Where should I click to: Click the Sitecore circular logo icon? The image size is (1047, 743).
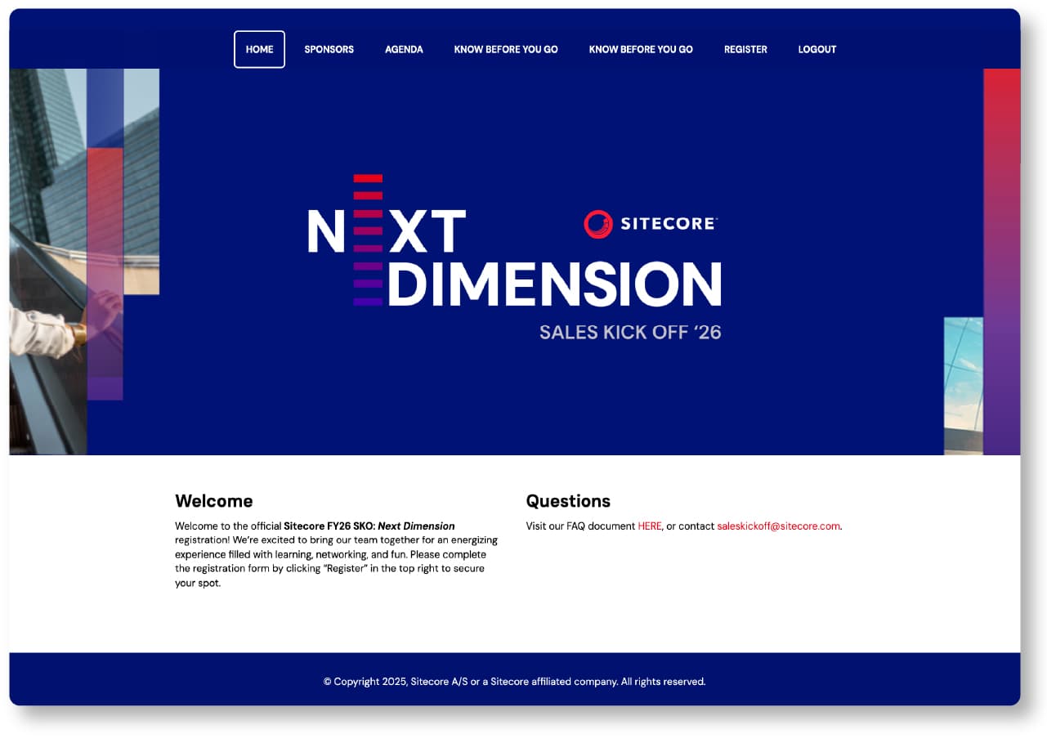tap(597, 224)
